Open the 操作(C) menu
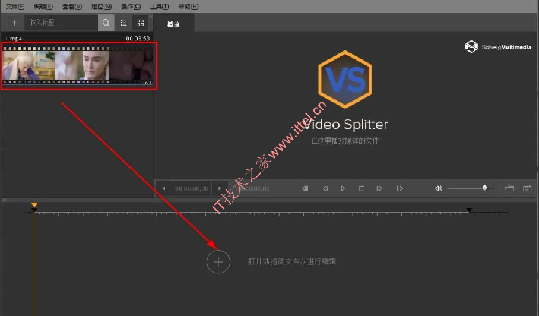539x316 pixels. (131, 6)
